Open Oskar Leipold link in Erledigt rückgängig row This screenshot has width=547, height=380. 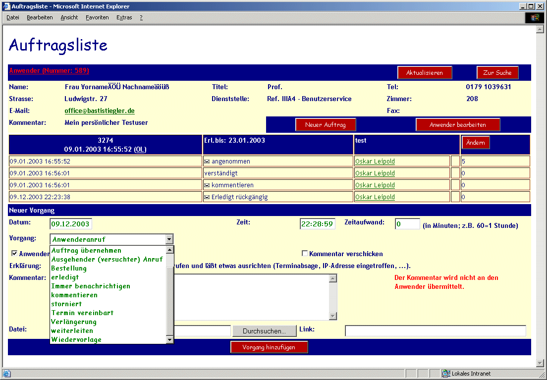click(375, 197)
